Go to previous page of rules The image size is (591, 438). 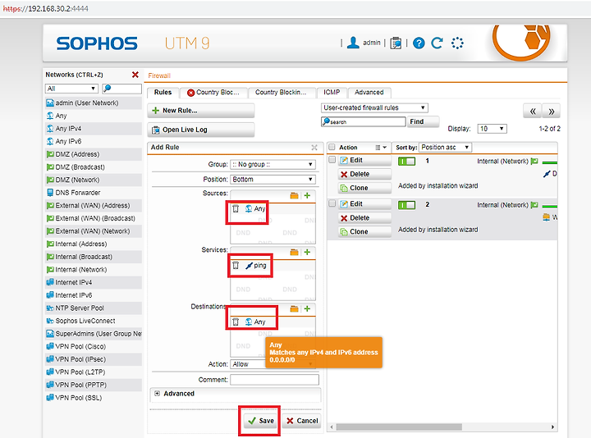pos(532,111)
